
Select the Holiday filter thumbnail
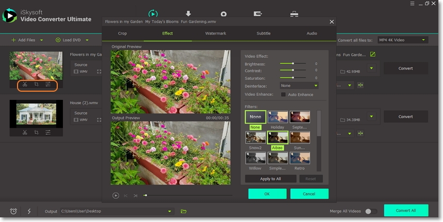(277, 117)
